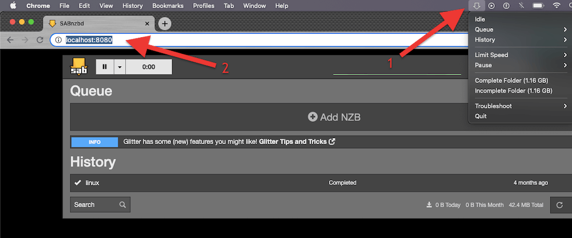The image size is (572, 238).
Task: Pause downloads with the pause button
Action: [105, 66]
